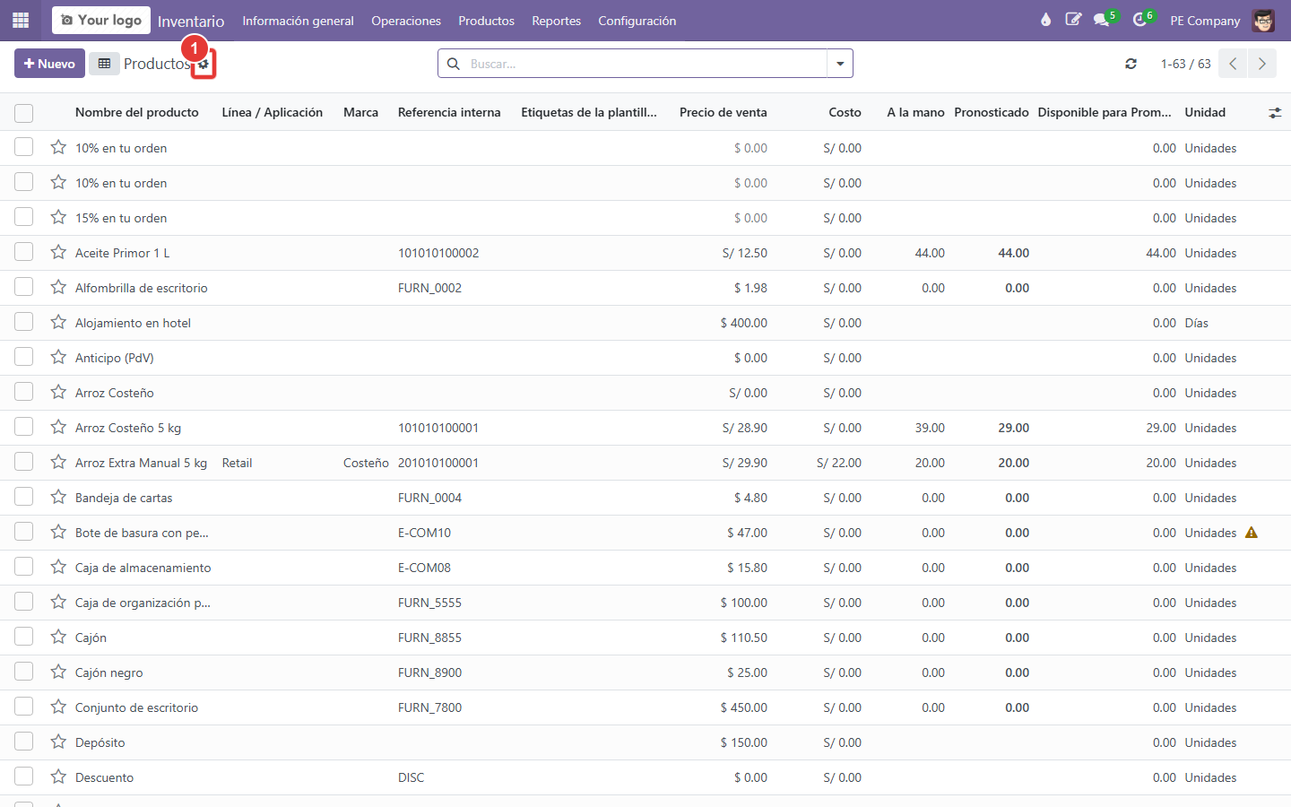1291x807 pixels.
Task: Open the Operaciones menu
Action: (406, 21)
